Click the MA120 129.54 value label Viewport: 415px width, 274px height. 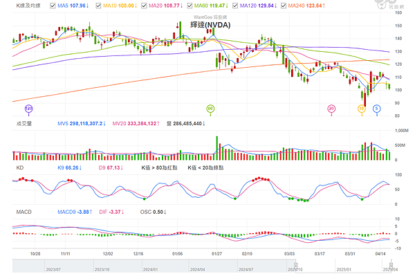click(258, 6)
